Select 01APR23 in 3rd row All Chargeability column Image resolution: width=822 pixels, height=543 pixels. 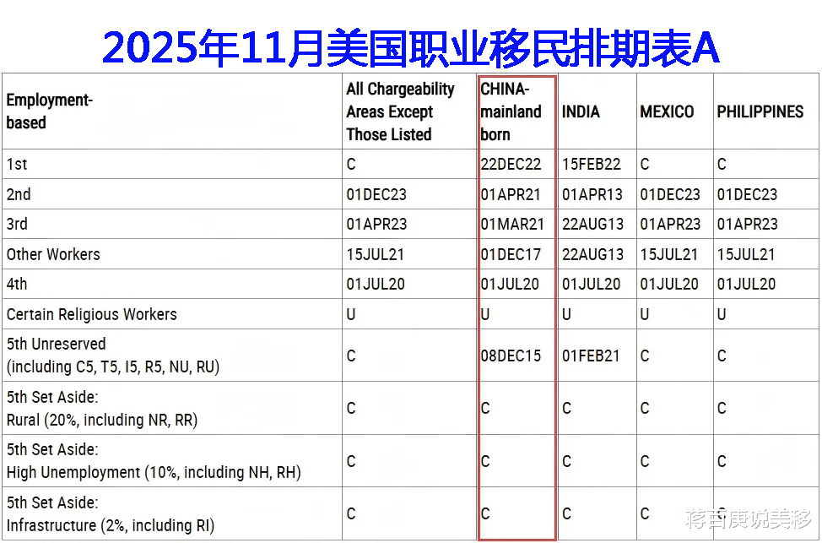tap(376, 224)
